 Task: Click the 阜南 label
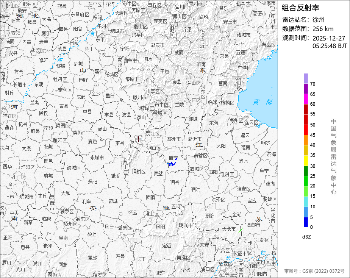click(63, 238)
